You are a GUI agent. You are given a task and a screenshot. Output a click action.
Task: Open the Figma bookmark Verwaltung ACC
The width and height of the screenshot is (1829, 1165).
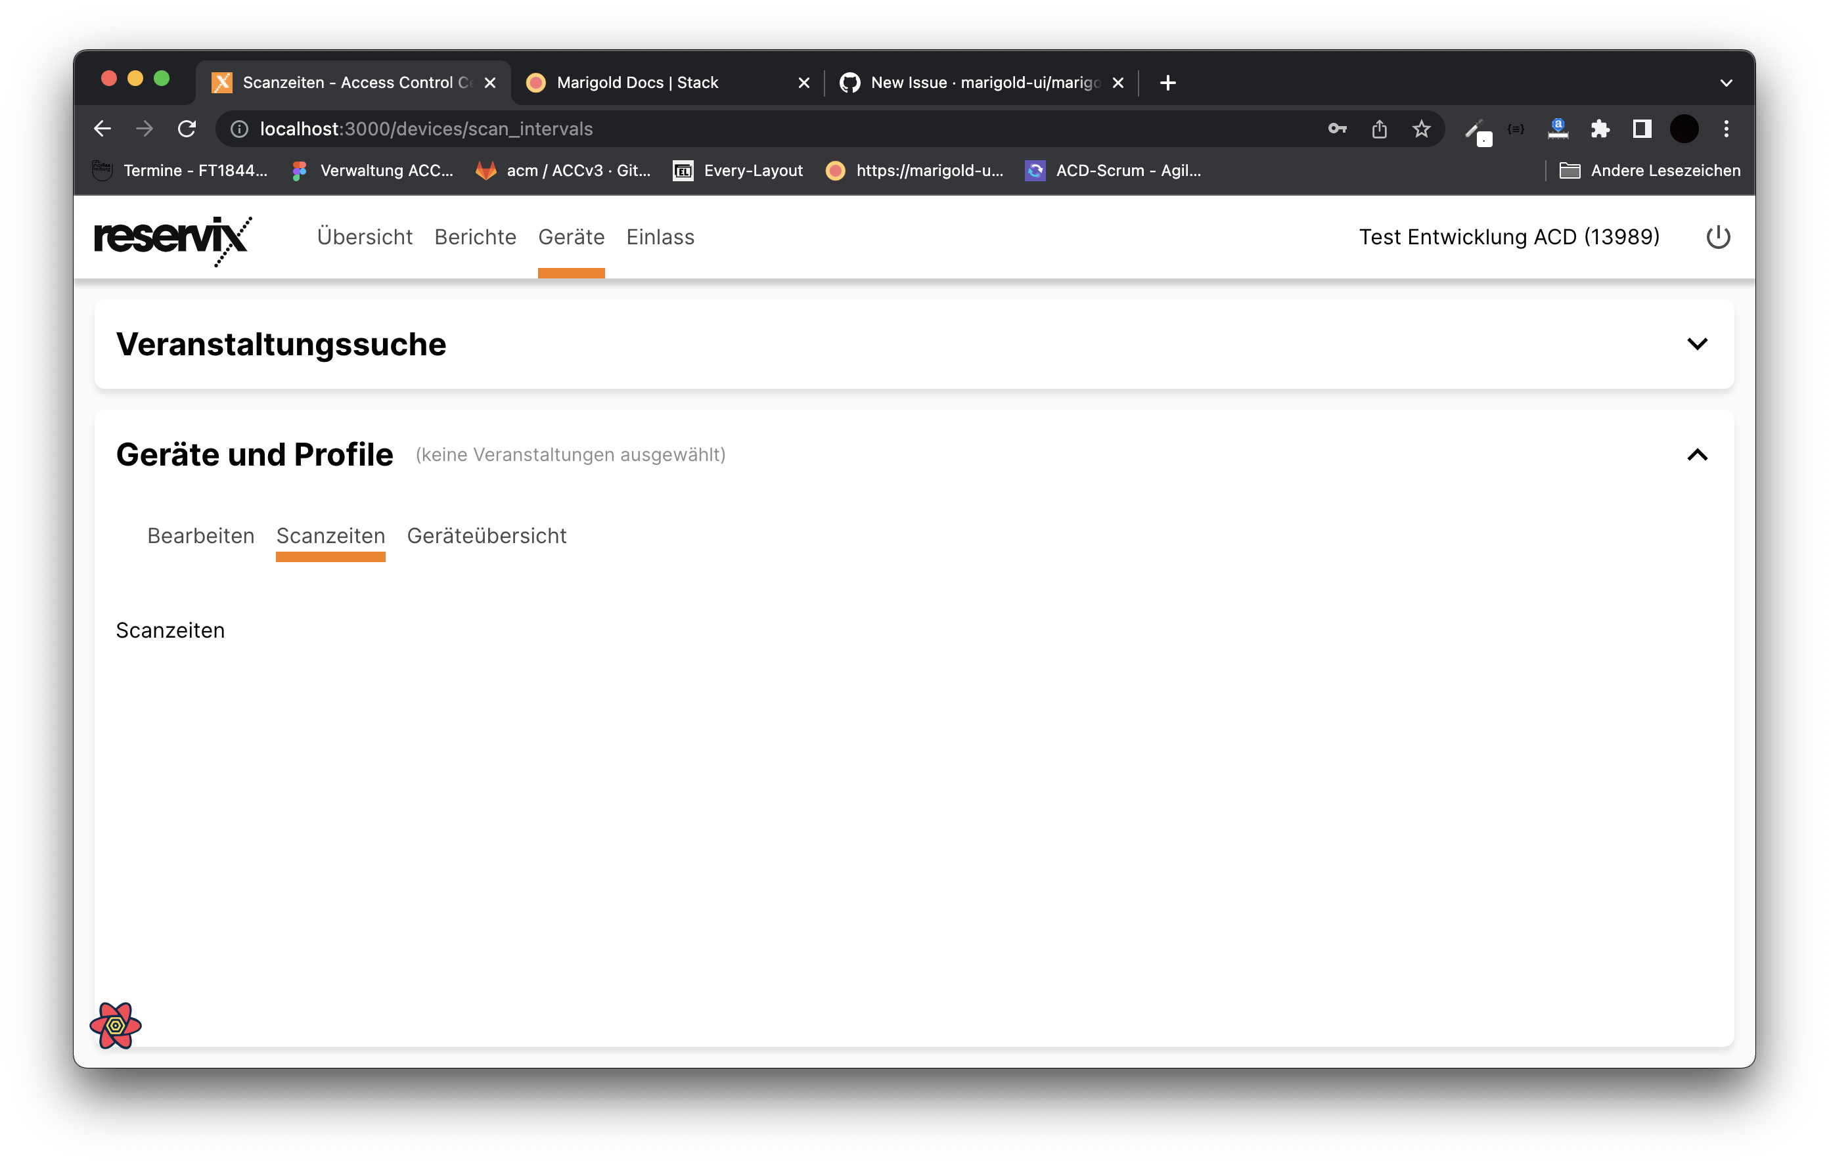point(373,170)
